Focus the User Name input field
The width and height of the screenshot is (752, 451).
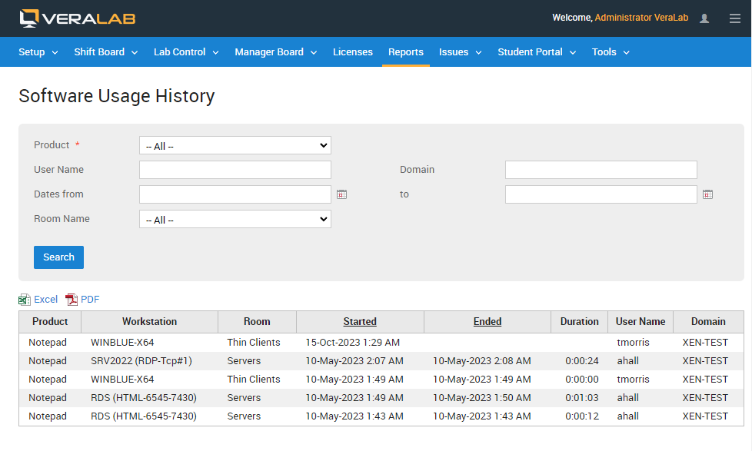(x=235, y=170)
